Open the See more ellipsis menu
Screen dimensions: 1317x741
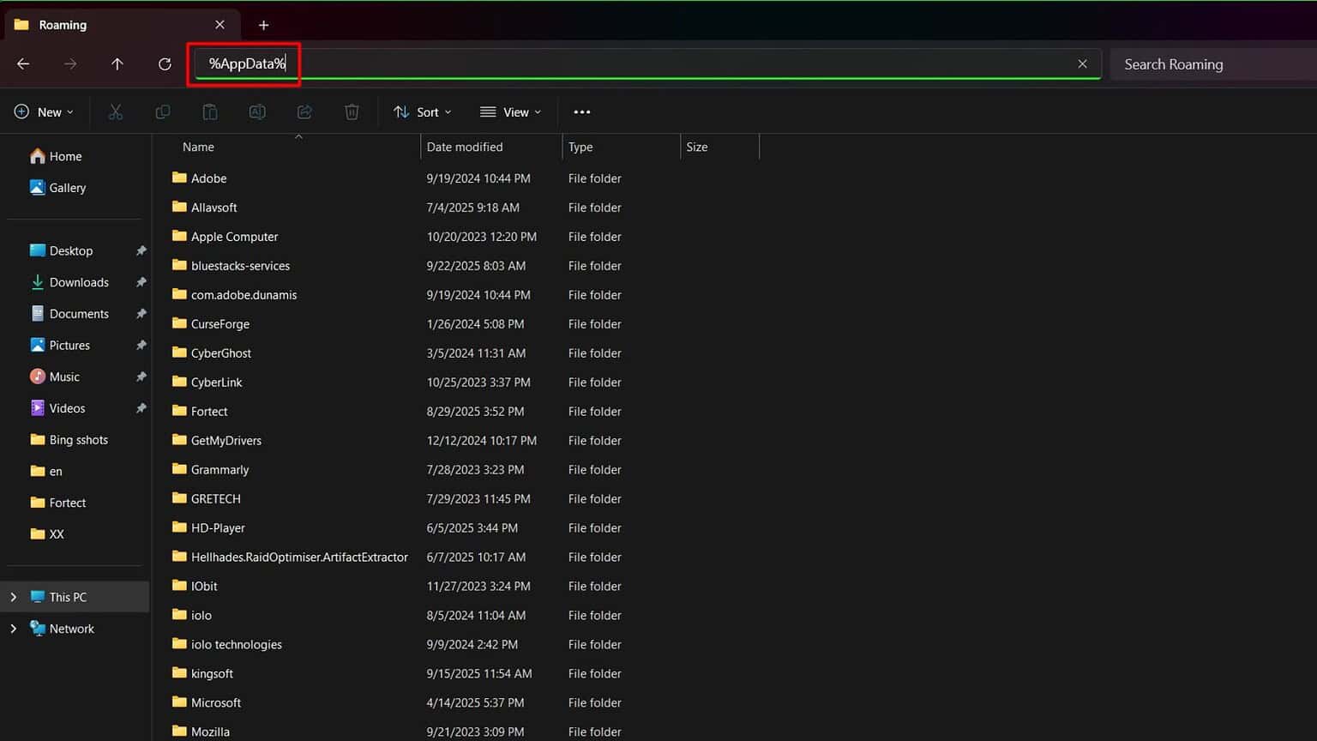(582, 111)
